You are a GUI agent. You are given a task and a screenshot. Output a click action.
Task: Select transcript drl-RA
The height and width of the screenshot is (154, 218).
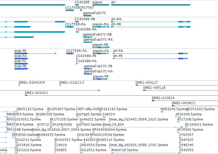pos(116,19)
